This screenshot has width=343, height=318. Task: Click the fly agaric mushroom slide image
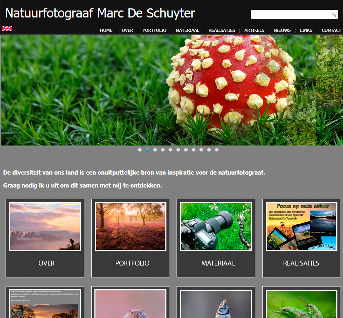(x=172, y=90)
